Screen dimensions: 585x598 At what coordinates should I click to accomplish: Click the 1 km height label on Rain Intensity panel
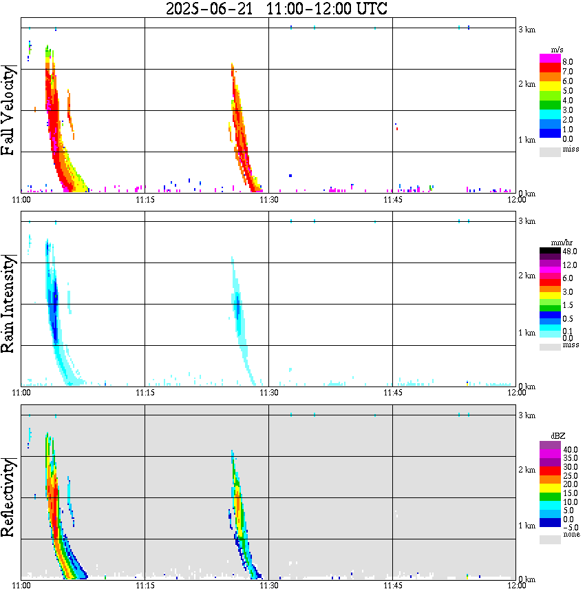tap(526, 332)
